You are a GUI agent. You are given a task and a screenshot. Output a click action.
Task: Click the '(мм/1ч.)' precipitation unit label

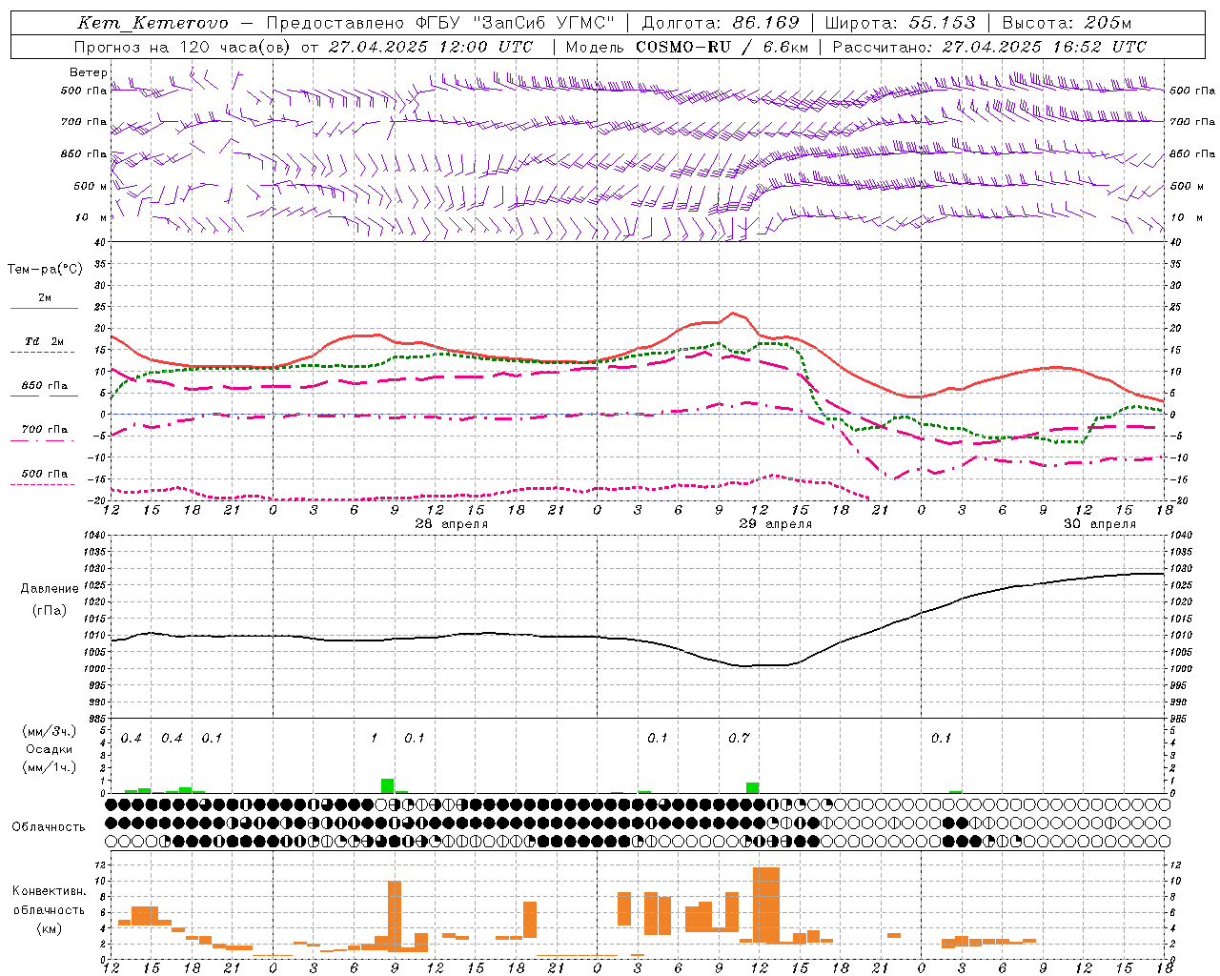pyautogui.click(x=49, y=767)
